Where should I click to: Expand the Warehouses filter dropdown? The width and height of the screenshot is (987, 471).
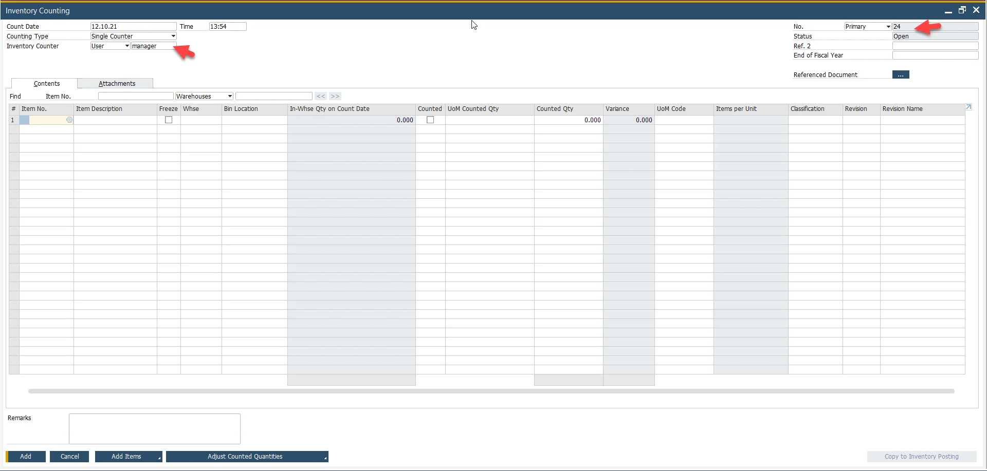[230, 97]
